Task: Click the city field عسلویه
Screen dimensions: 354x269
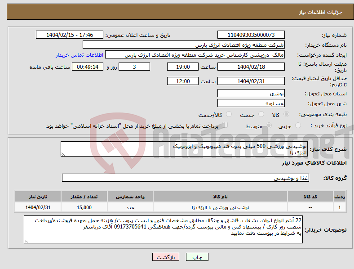Action: [251, 103]
